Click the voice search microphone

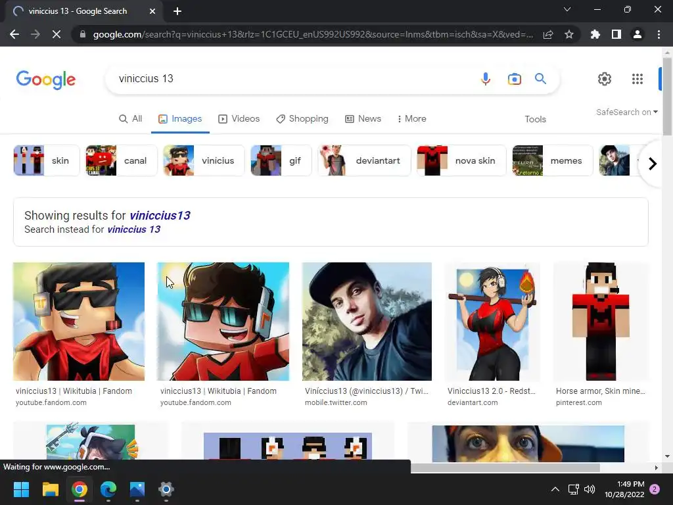coord(486,79)
